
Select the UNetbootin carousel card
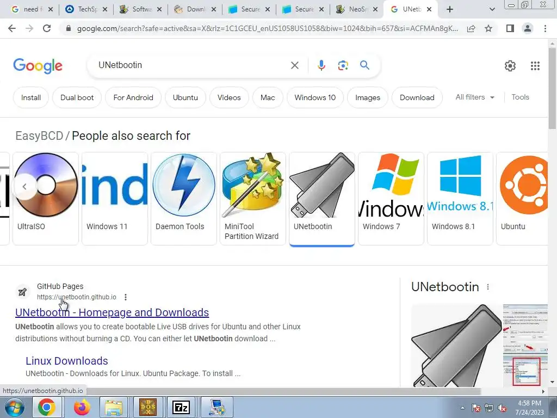[322, 198]
